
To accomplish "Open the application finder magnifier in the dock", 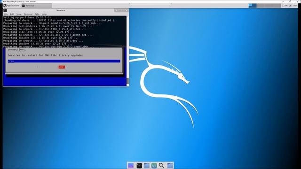I will pos(161,165).
